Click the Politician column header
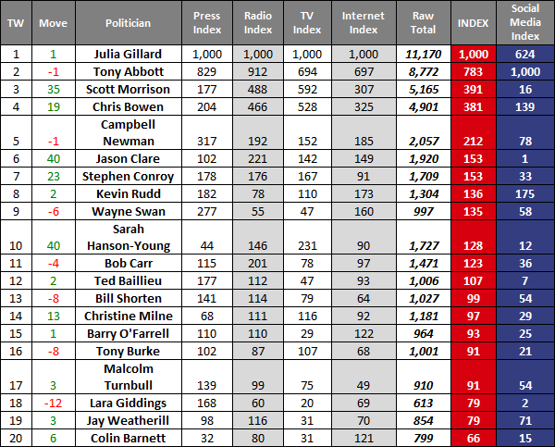This screenshot has width=555, height=447. (x=128, y=20)
